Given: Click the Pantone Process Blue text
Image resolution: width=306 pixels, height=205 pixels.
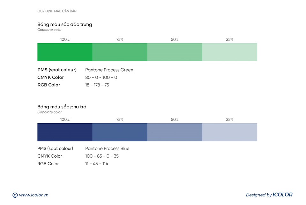Looking at the screenshot, I should click(x=107, y=149).
